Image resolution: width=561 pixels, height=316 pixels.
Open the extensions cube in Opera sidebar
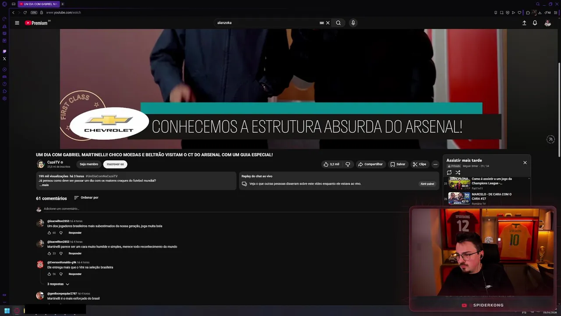click(x=4, y=91)
